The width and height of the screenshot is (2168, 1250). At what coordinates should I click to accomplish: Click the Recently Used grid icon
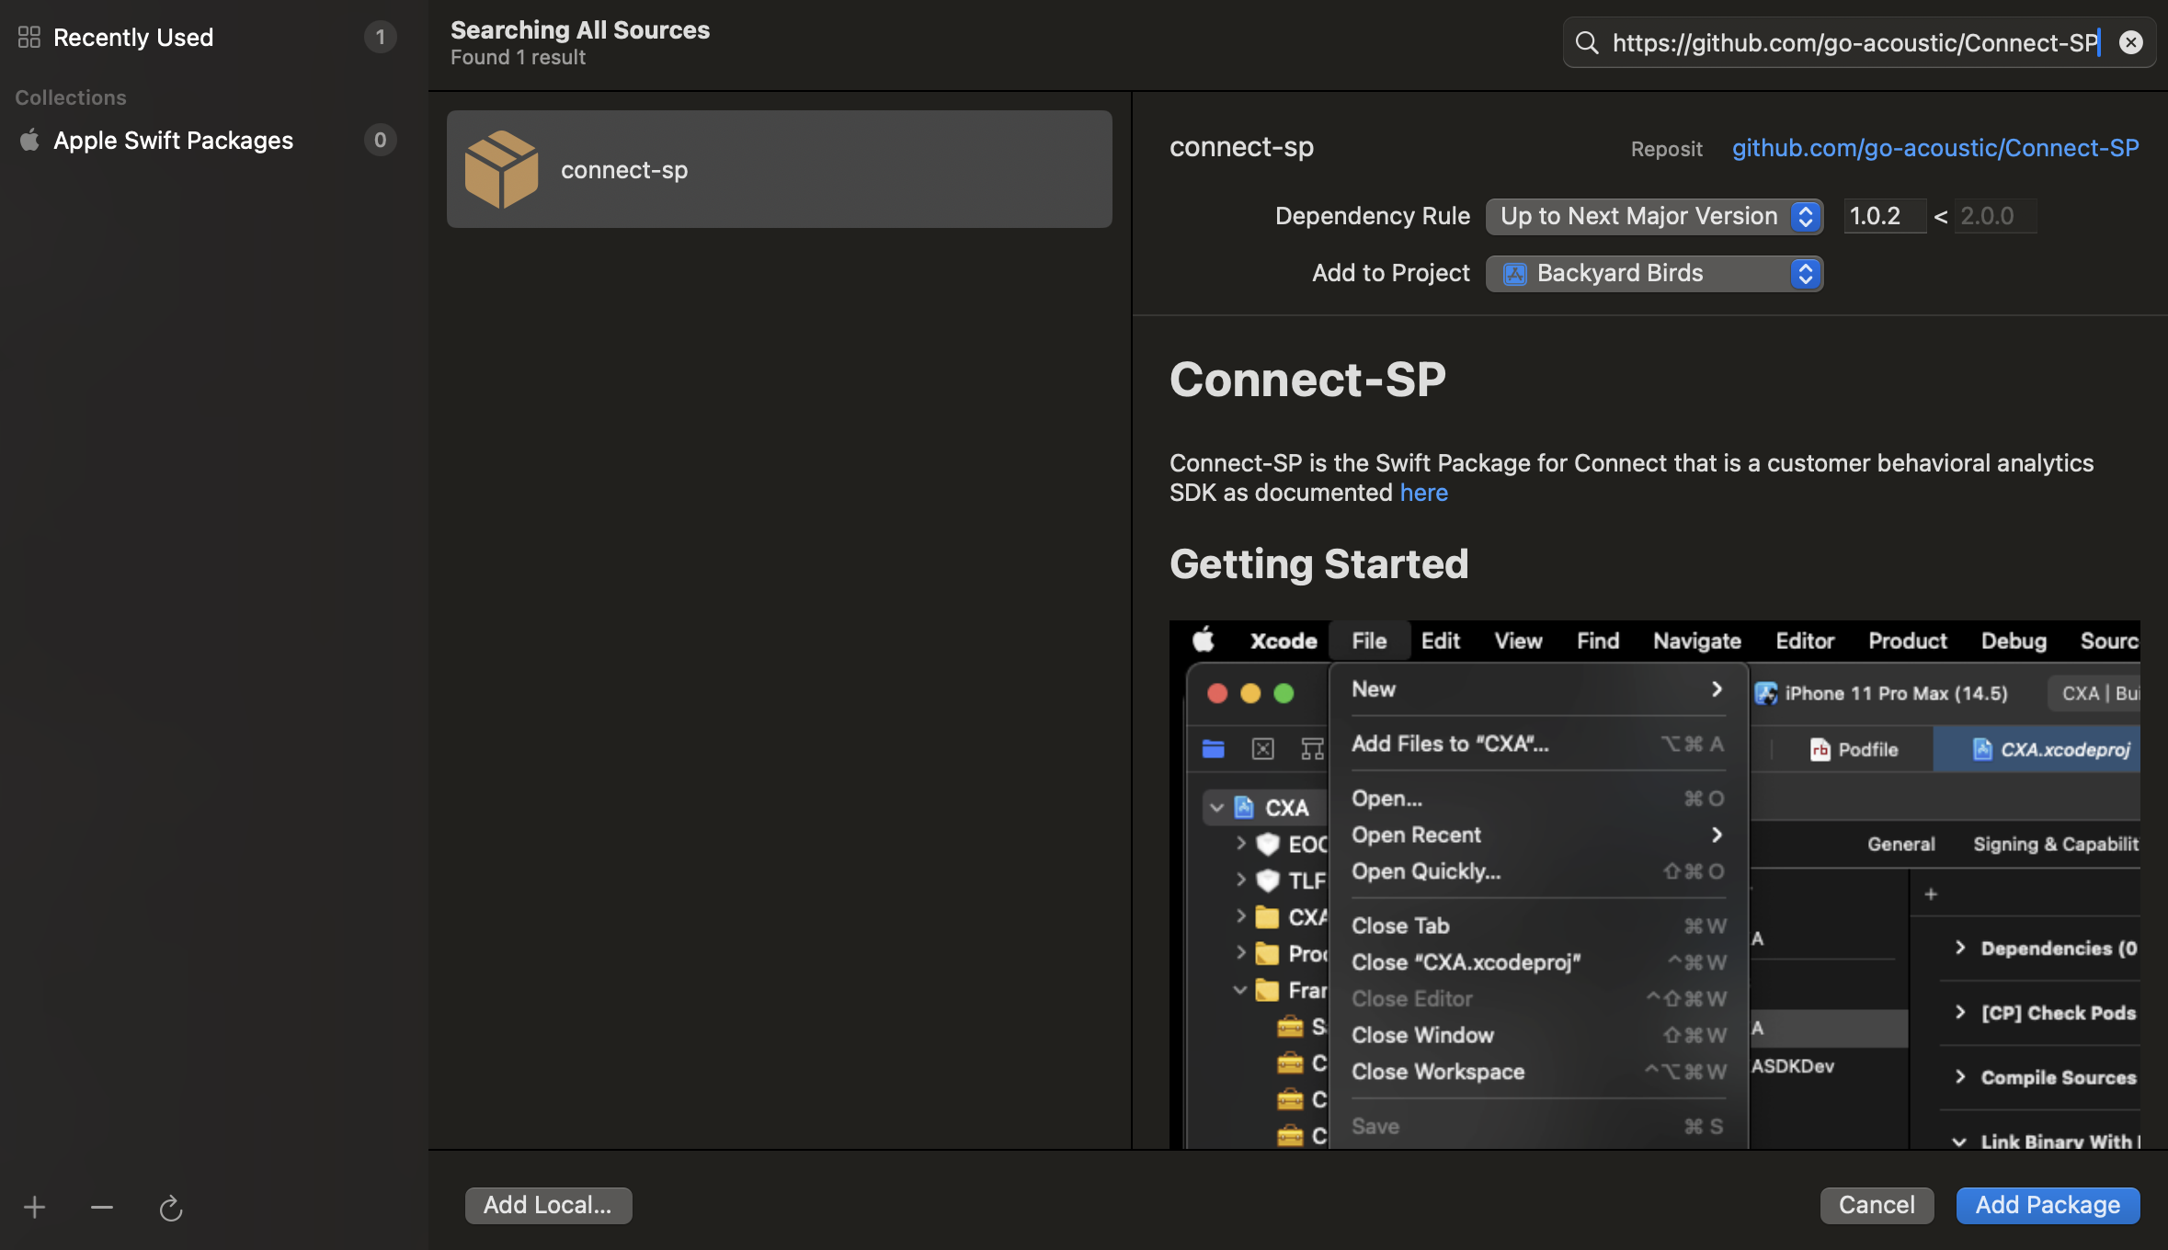point(29,37)
